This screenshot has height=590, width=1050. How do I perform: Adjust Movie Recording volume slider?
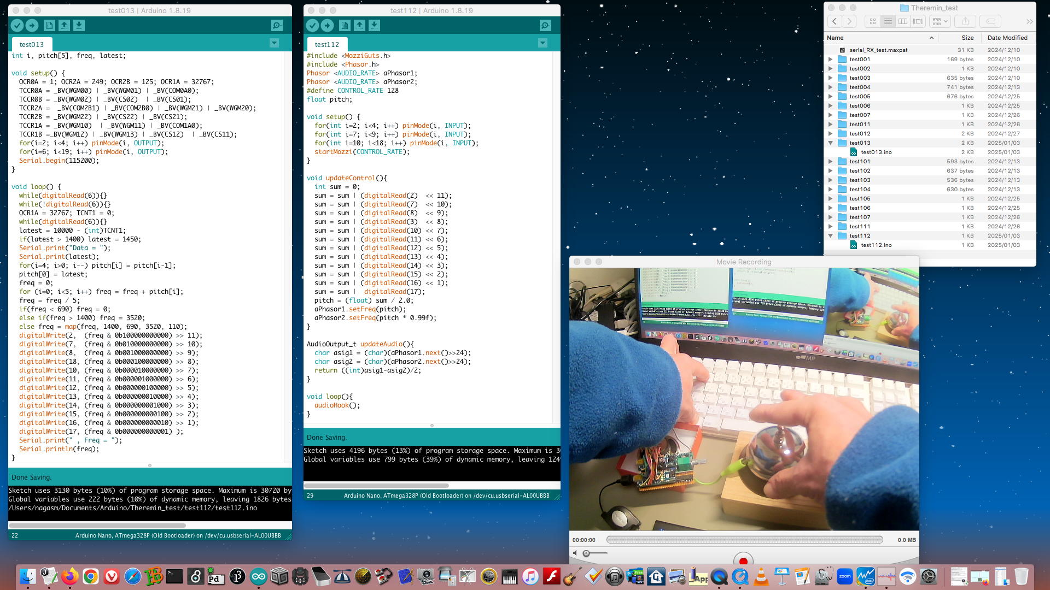click(586, 553)
